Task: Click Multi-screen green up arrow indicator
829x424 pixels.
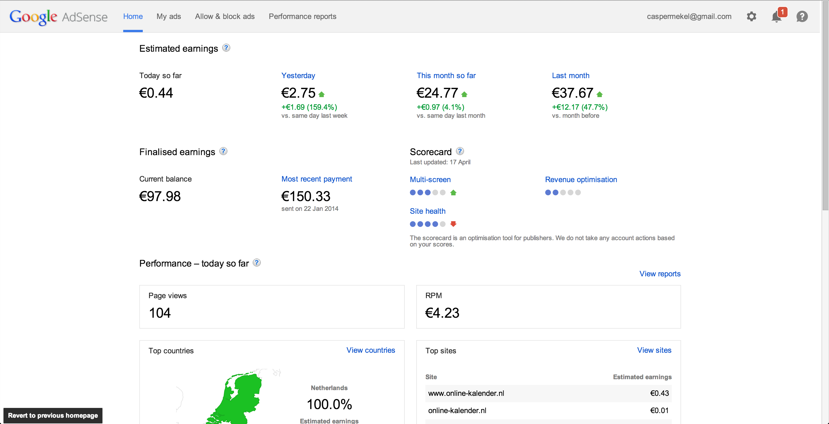Action: [453, 192]
